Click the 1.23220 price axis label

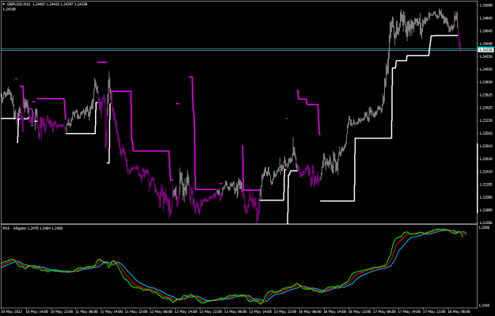485,120
